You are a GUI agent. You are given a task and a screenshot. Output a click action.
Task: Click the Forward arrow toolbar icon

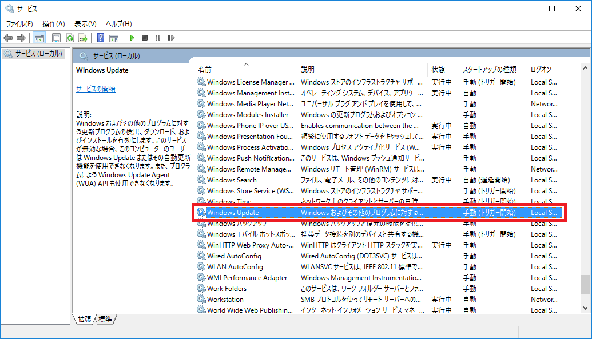pos(21,38)
